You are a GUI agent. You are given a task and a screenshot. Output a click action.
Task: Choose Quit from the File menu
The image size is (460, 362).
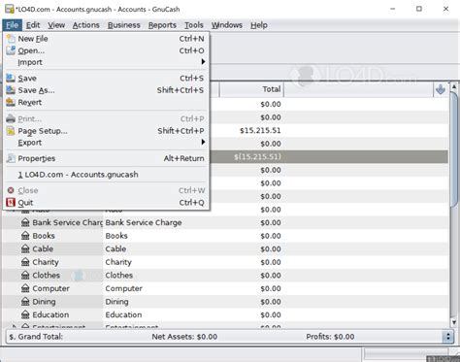point(106,203)
